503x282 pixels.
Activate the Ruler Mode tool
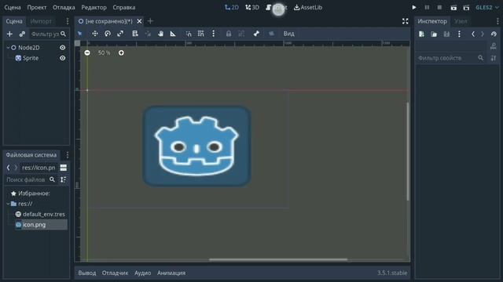pyautogui.click(x=173, y=34)
